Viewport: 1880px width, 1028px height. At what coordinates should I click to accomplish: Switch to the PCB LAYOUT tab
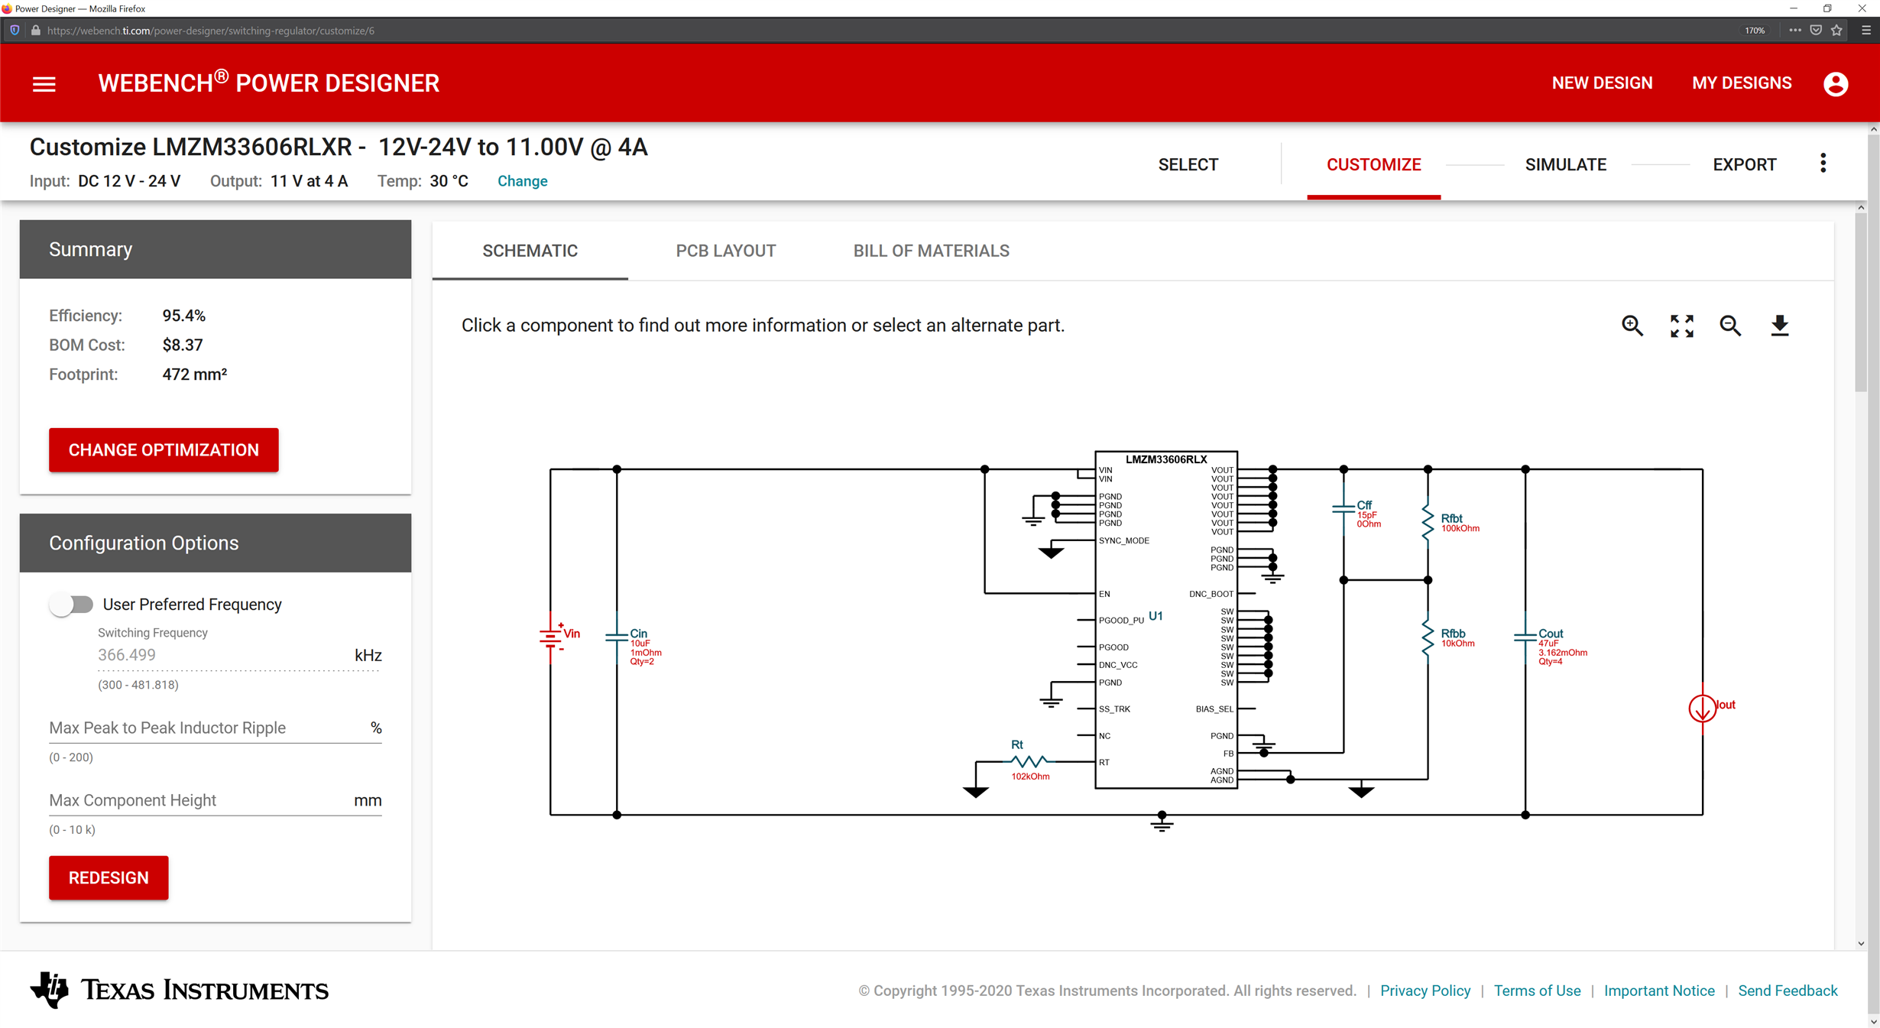725,251
